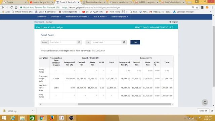Click the table horizontal scrollbar thumb

[124, 104]
